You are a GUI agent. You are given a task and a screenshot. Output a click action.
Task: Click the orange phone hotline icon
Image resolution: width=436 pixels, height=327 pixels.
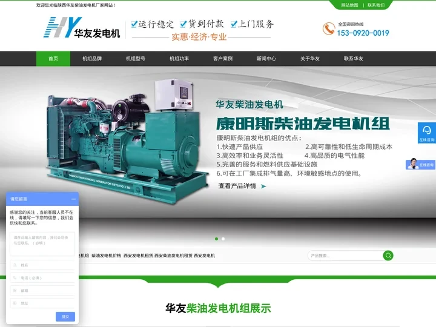(328, 28)
